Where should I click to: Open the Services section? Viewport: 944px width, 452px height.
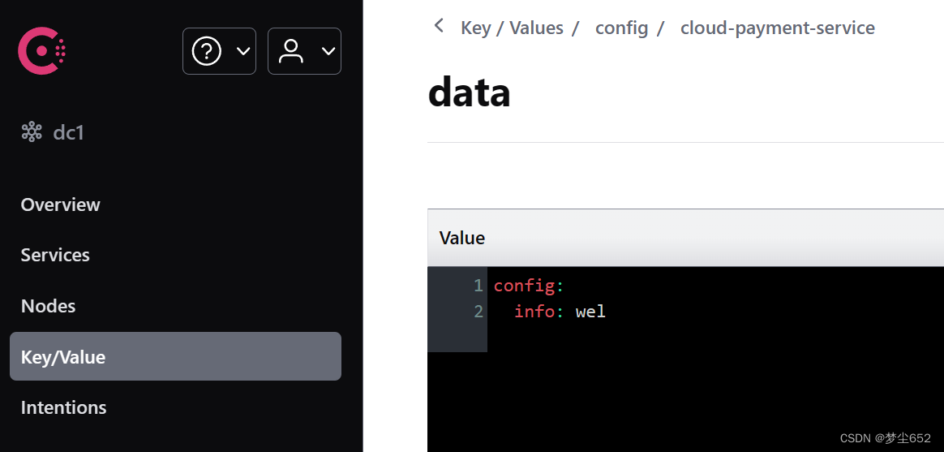(x=55, y=255)
